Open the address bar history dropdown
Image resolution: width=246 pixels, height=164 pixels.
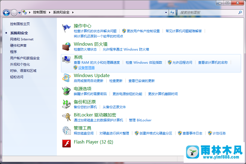[x=166, y=12]
